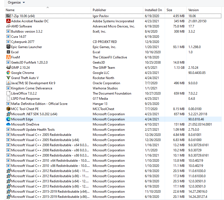The image size is (224, 200).
Task: Select LibreOffice 7.0.2.2 name
Action: click(24, 93)
